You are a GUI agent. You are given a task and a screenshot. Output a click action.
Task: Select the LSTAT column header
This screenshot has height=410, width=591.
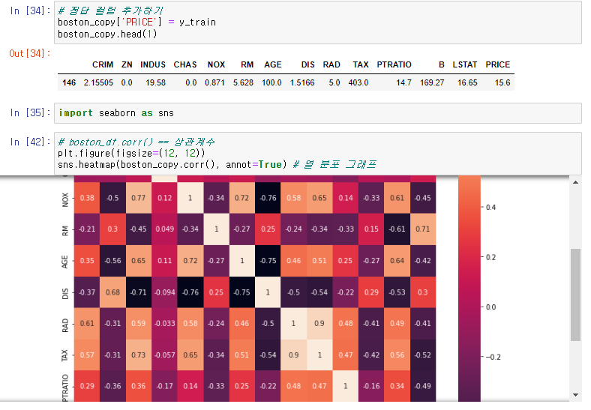coord(465,64)
